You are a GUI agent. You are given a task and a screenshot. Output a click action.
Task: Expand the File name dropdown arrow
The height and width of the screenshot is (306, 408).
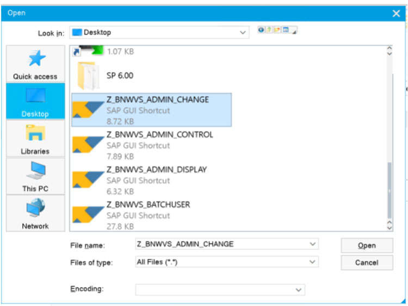pyautogui.click(x=312, y=244)
